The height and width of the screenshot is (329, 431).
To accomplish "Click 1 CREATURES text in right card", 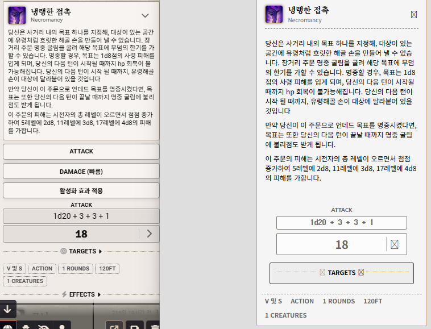I will pyautogui.click(x=286, y=315).
